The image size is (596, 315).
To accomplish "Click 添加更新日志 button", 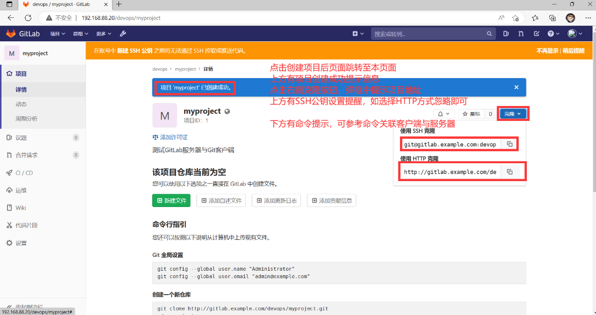I will (x=276, y=201).
